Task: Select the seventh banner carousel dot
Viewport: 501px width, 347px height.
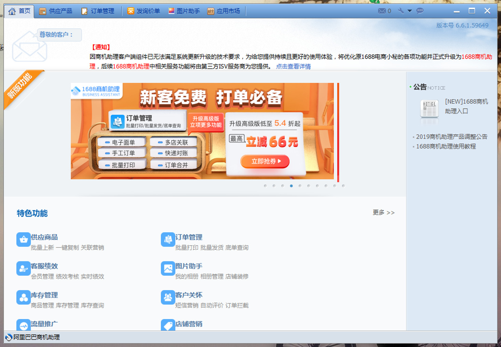Action: click(x=317, y=186)
